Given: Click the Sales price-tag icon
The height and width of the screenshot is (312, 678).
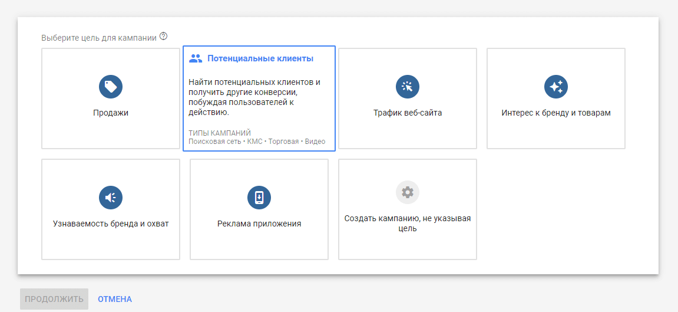Looking at the screenshot, I should [111, 87].
